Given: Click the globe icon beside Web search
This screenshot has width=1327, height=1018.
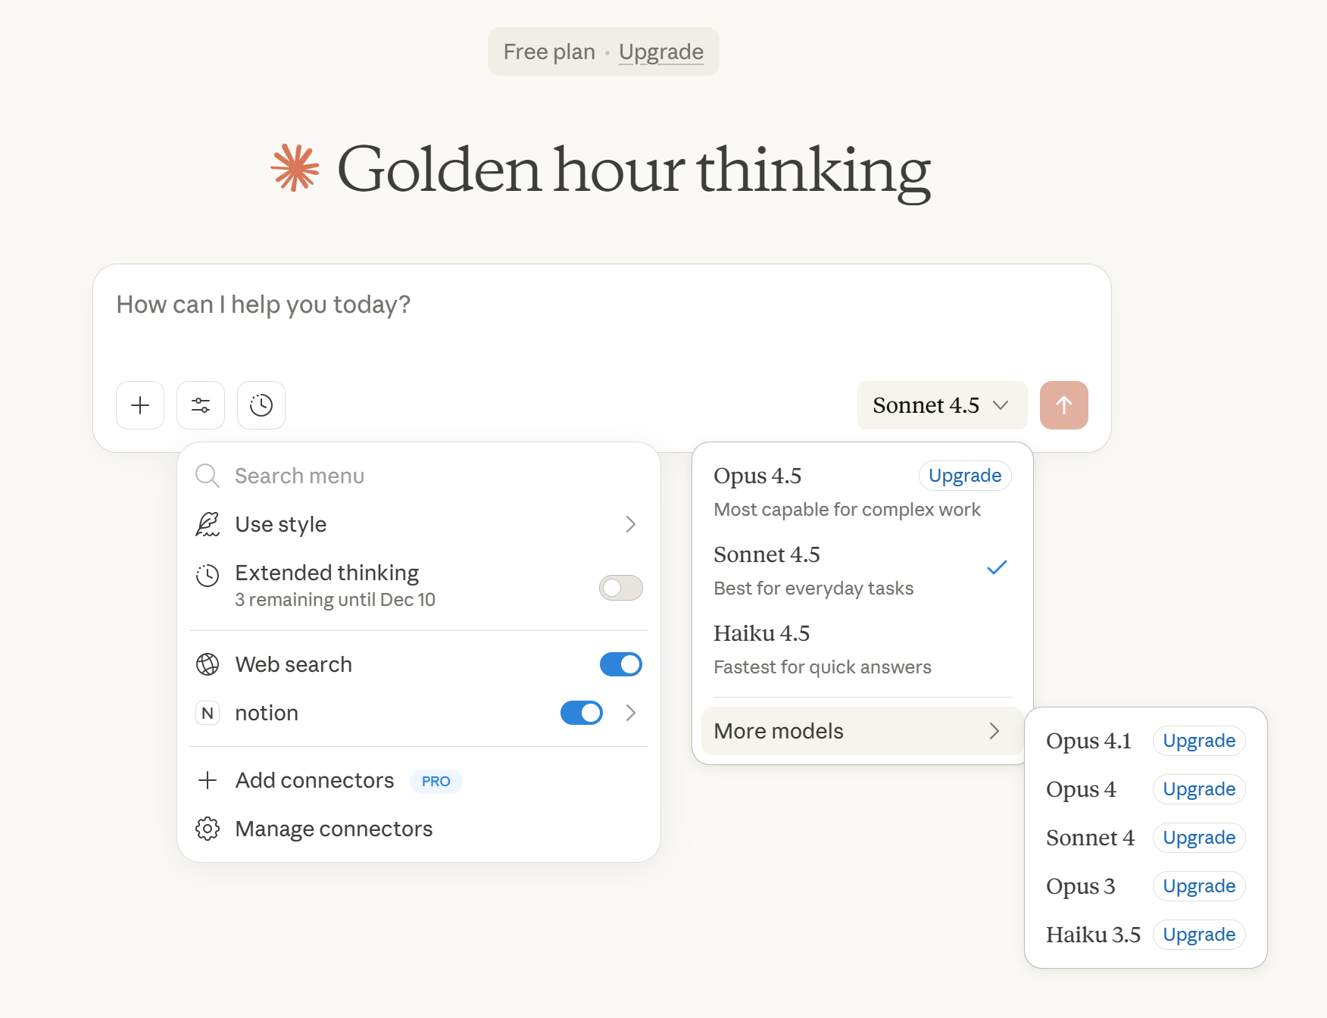Looking at the screenshot, I should [x=208, y=664].
